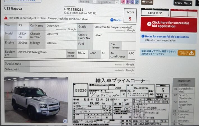Click the A1 Scratch inspection symbol row

point(184,90)
